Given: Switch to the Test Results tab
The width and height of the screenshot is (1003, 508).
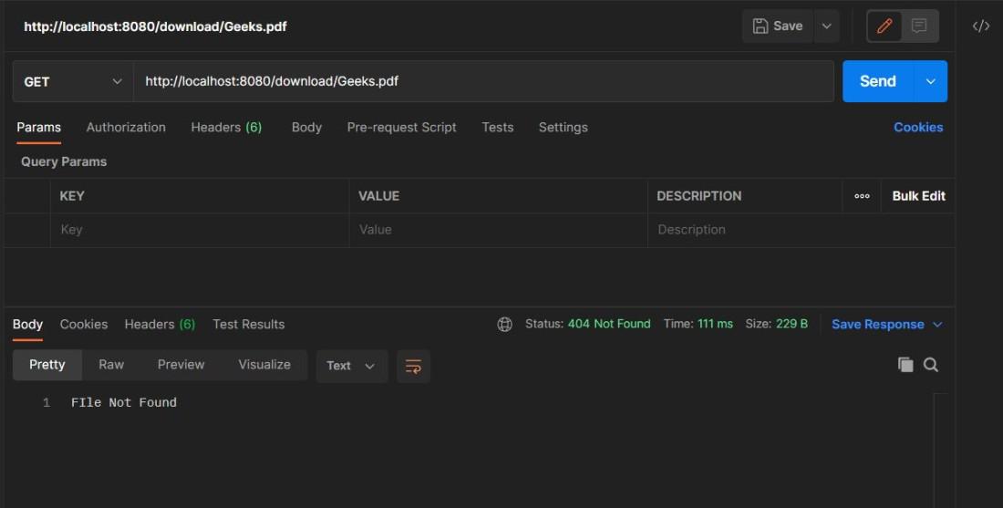Looking at the screenshot, I should pos(249,325).
